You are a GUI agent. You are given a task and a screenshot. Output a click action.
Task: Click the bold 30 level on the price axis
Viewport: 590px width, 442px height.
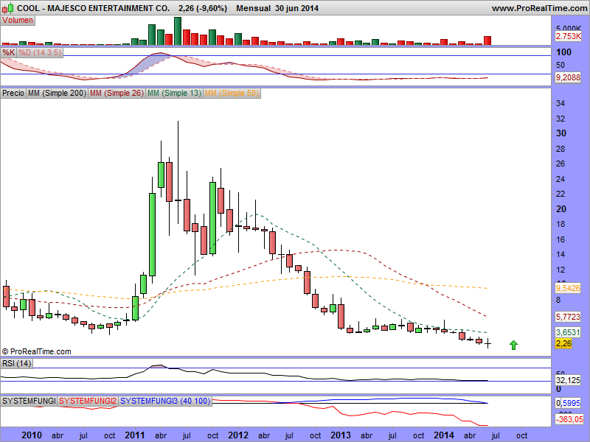(561, 133)
